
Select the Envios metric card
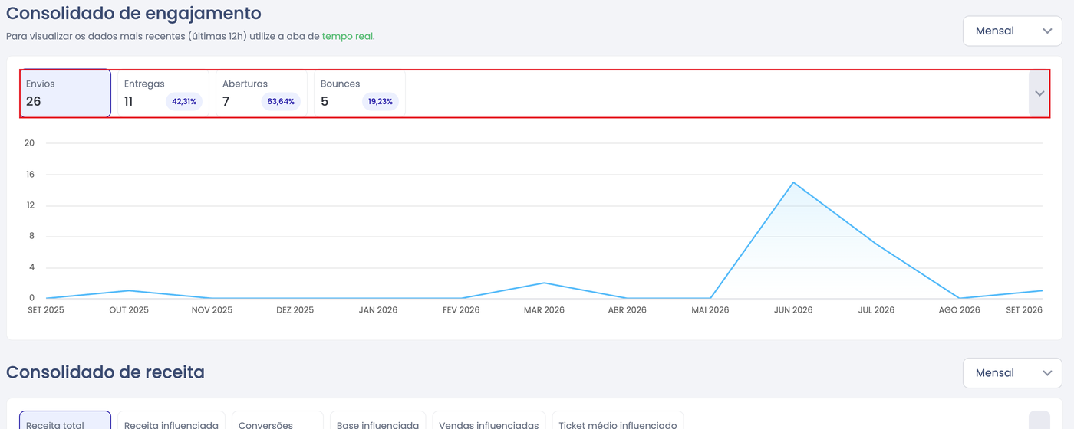[65, 93]
